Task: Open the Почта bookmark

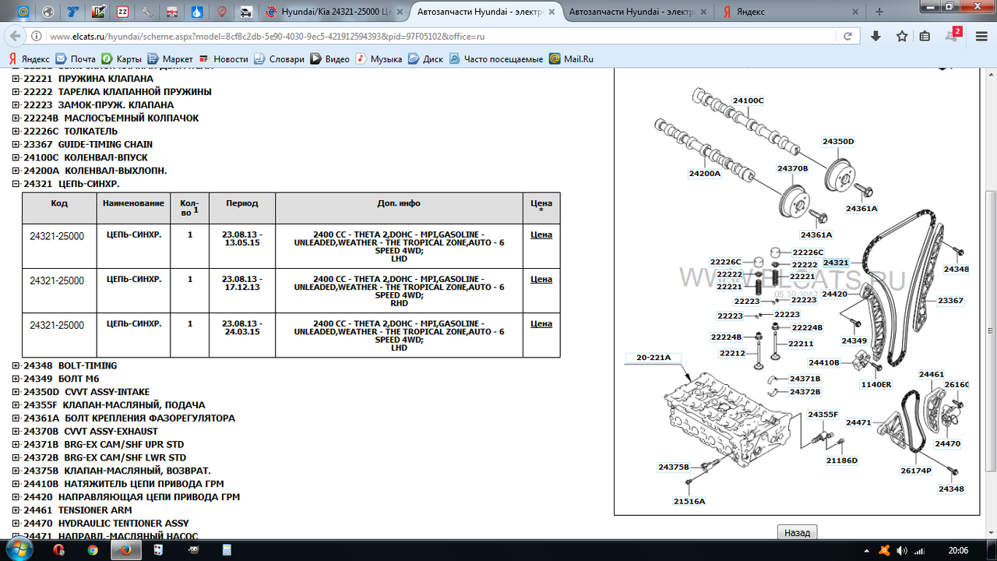Action: tap(76, 59)
